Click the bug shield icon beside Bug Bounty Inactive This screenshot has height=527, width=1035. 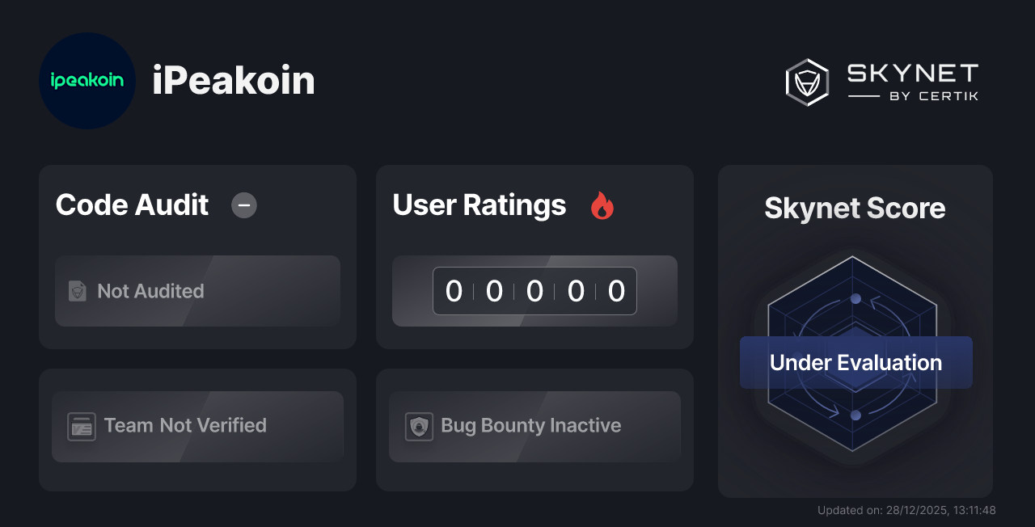(x=419, y=426)
